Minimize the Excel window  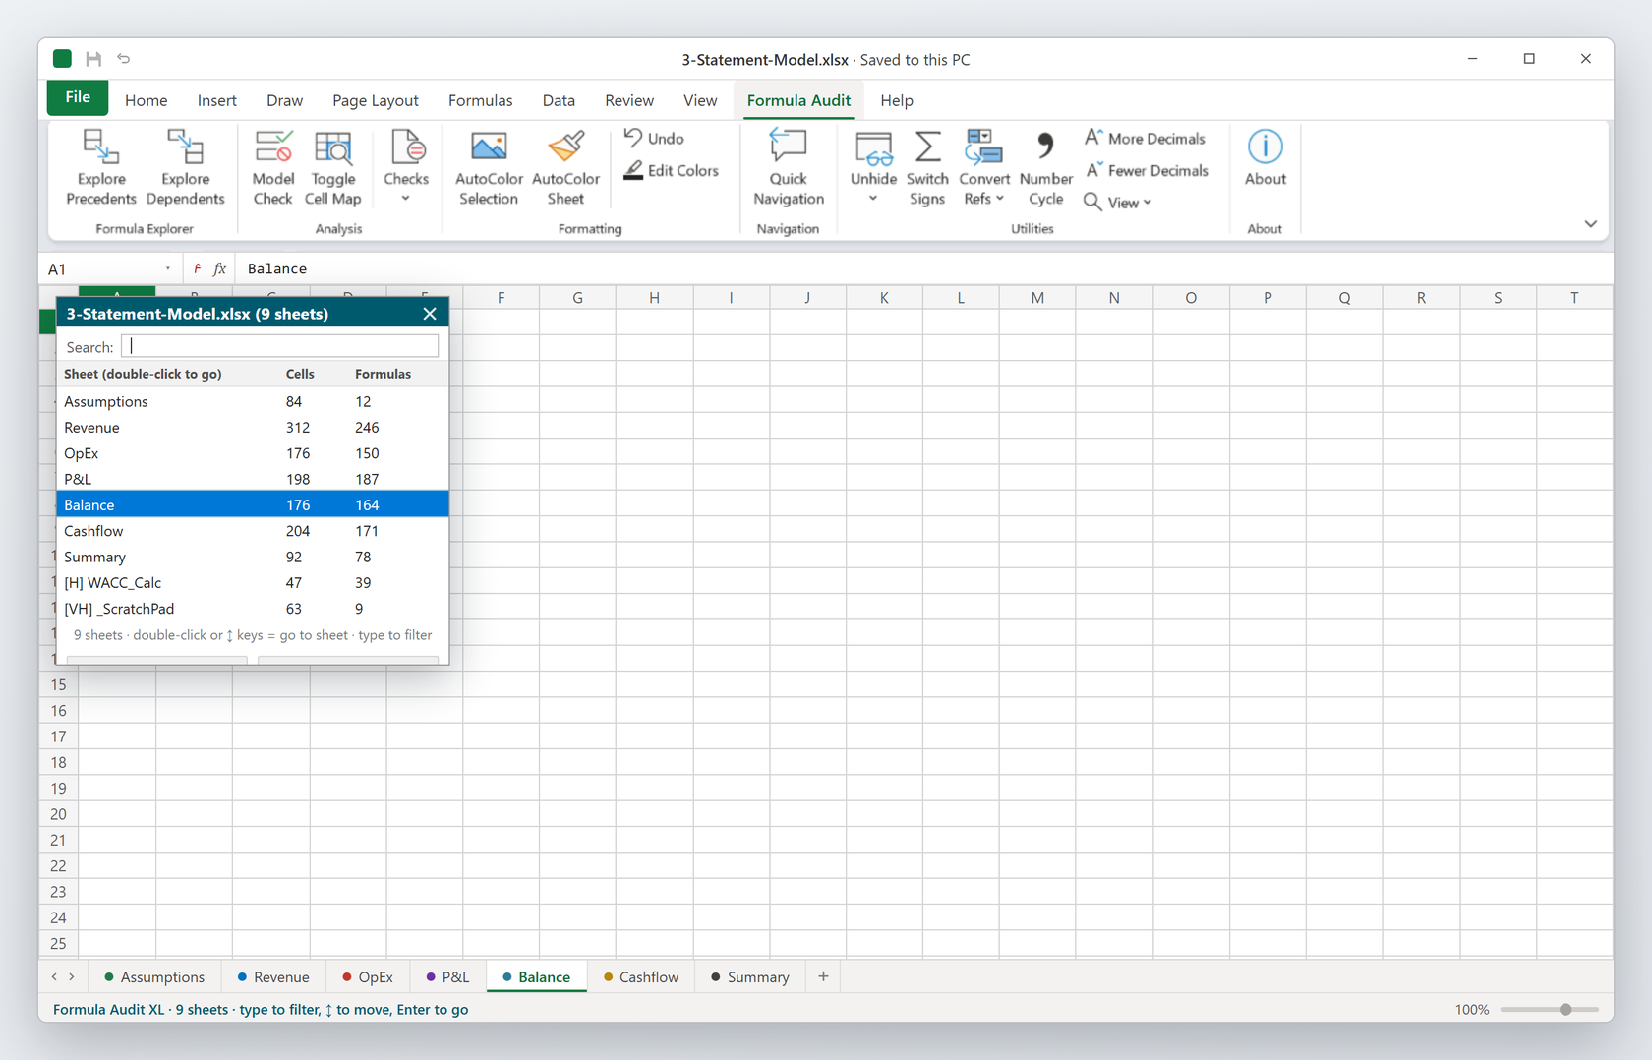click(1472, 59)
